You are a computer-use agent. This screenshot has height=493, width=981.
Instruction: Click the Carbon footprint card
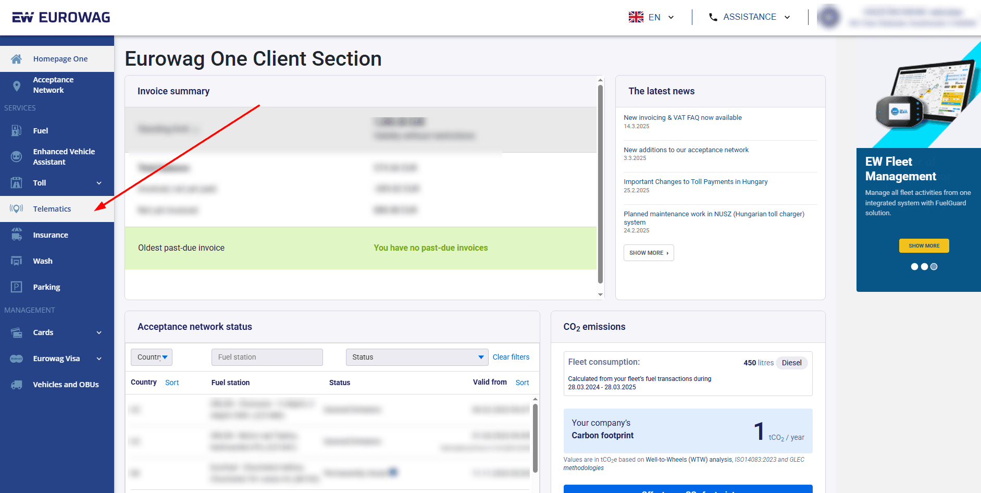(x=688, y=430)
